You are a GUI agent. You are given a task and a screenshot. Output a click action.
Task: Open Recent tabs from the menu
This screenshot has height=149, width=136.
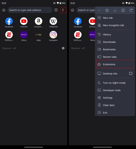(115, 57)
